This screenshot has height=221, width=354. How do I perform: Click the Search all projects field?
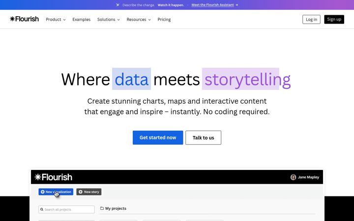click(66, 210)
